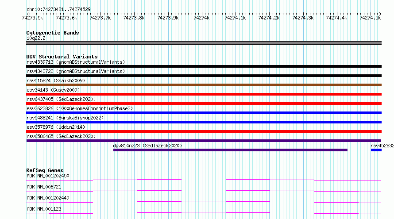
Task: Open the dgv814n223 (Sedlazeck2020) label
Action: point(147,146)
